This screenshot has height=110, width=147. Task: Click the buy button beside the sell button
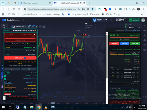(x=29, y=69)
